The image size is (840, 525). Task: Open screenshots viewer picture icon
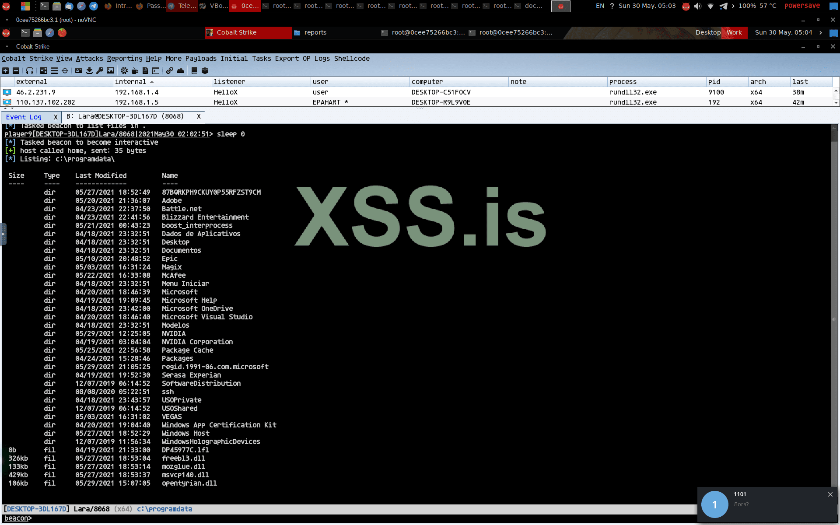coord(110,70)
